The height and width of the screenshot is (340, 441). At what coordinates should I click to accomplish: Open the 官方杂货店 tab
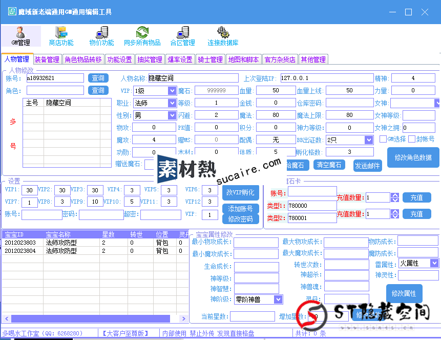280,59
